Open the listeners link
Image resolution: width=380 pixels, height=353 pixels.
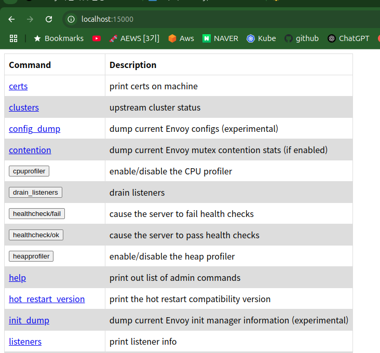click(x=25, y=342)
